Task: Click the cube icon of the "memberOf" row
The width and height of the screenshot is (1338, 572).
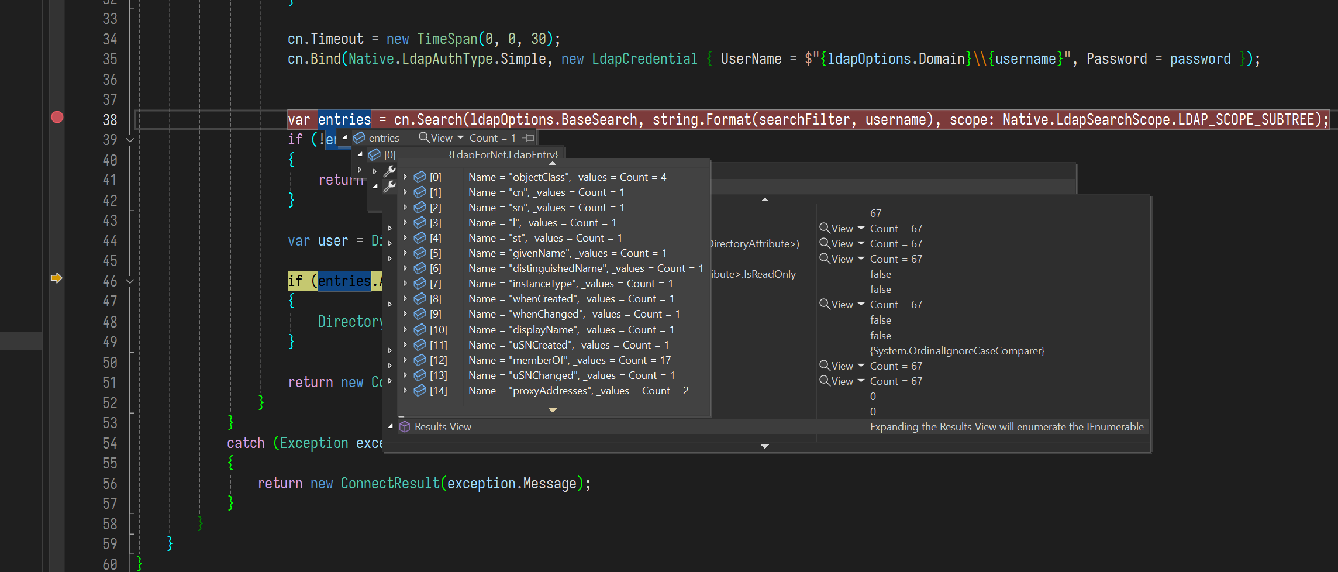Action: pyautogui.click(x=420, y=360)
